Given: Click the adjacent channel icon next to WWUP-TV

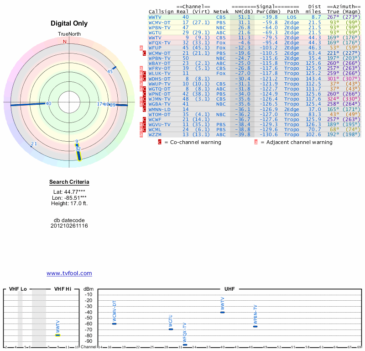Looking at the screenshot, I should coord(141,84).
